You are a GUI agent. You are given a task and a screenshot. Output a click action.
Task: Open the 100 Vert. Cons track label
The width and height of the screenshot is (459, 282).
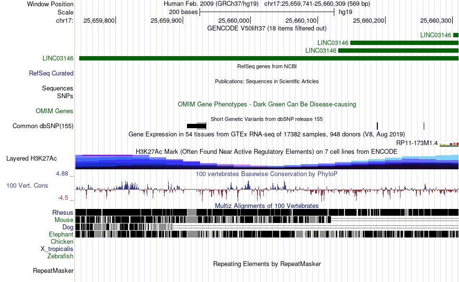(x=27, y=186)
